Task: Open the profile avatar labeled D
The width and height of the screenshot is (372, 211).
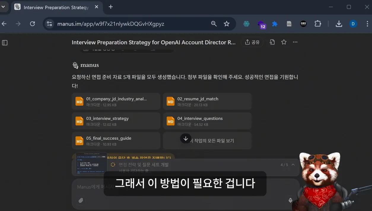Action: [353, 24]
